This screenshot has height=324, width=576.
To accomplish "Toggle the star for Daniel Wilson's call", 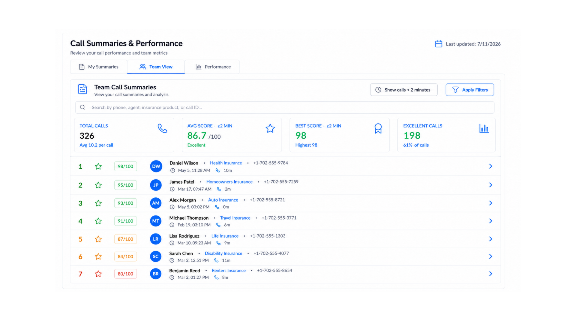I will pyautogui.click(x=98, y=166).
